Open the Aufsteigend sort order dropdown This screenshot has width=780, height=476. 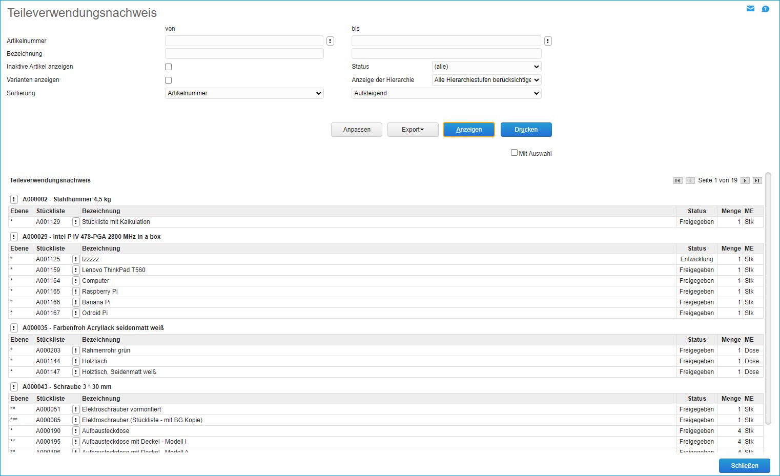[446, 93]
